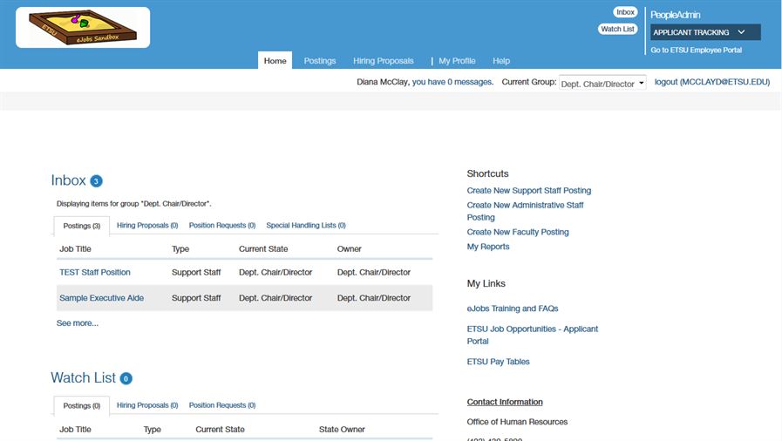Viewport: 782px width, 441px height.
Task: Click Create New Faculty Posting shortcut
Action: [x=518, y=232]
